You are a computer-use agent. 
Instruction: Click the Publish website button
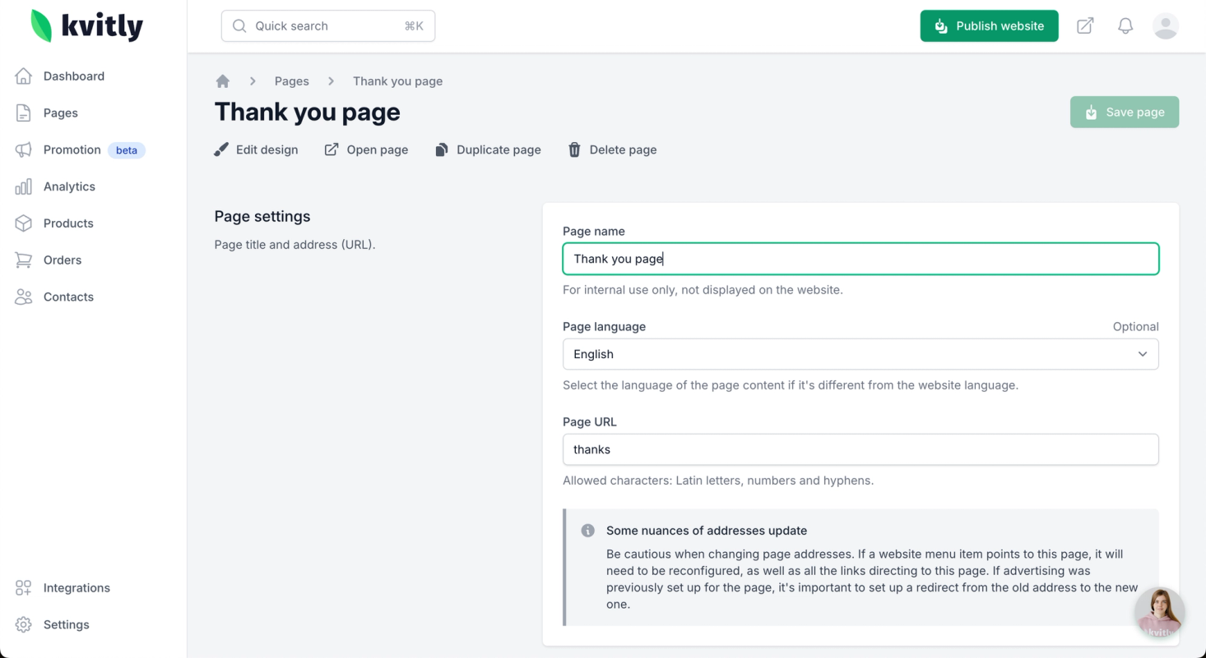pyautogui.click(x=989, y=26)
